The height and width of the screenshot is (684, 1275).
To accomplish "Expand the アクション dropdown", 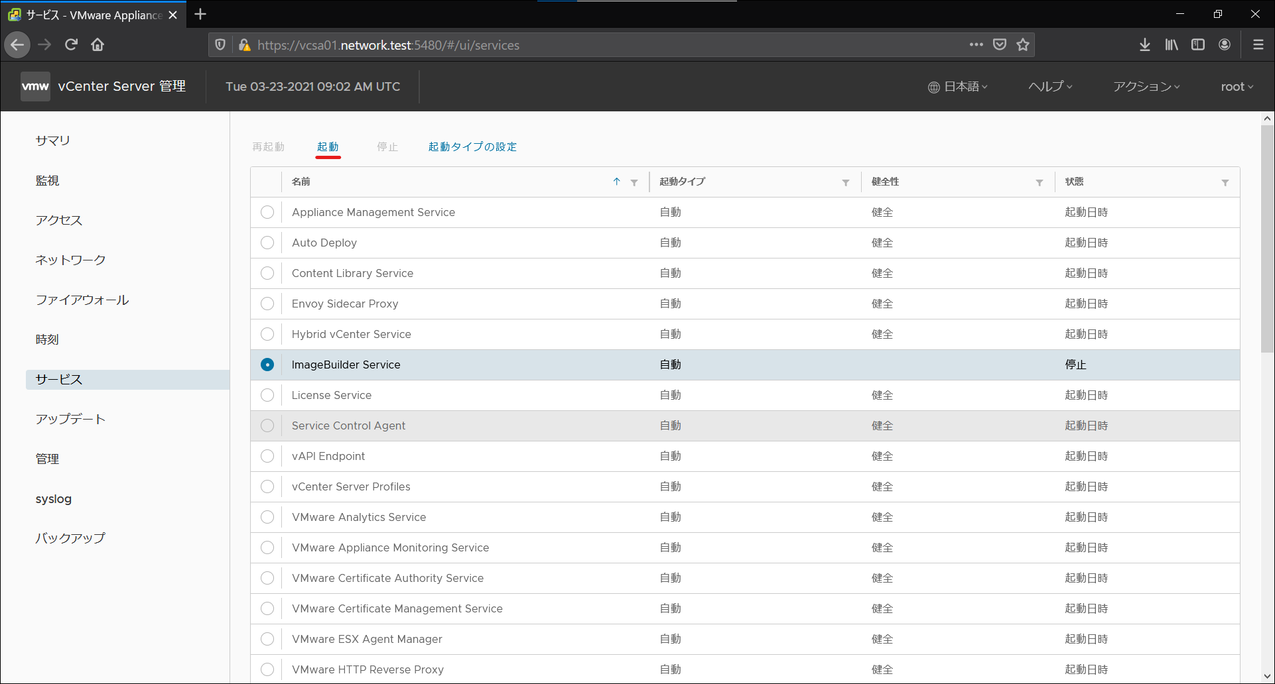I will [x=1146, y=87].
